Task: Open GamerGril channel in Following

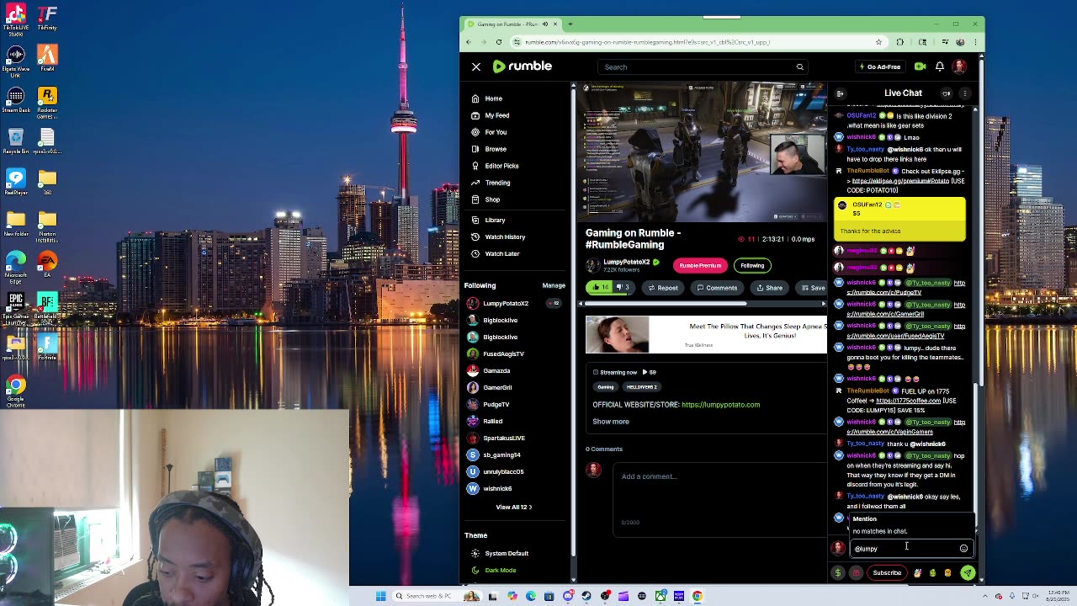Action: pyautogui.click(x=497, y=387)
